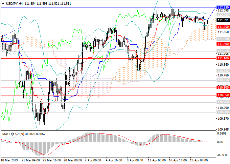Select the 112.150 blue price label
The image size is (230, 164).
coord(223,8)
